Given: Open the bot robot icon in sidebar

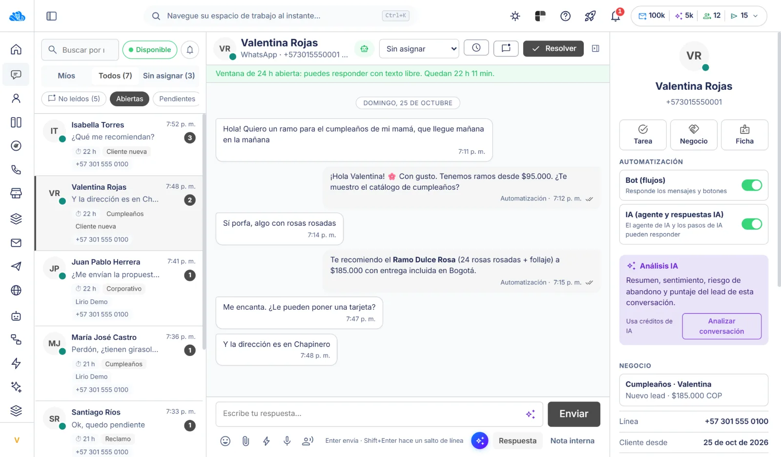Looking at the screenshot, I should pos(16,316).
